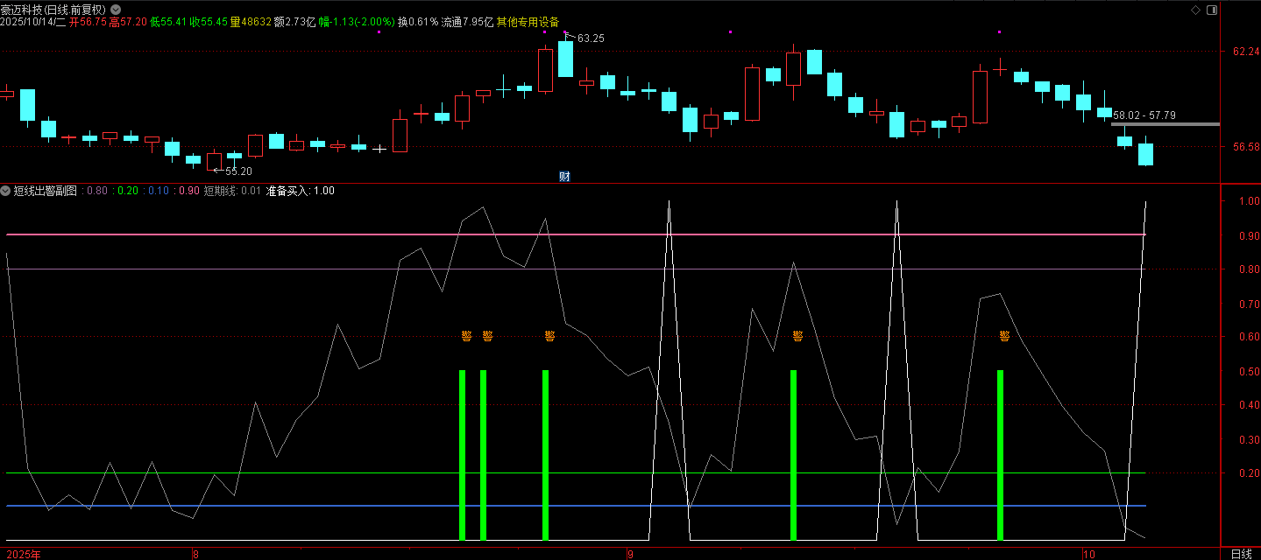Click the 换0.61% turnover rate
Viewport: 1261px width, 560px height.
(x=417, y=22)
